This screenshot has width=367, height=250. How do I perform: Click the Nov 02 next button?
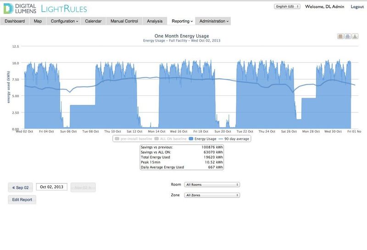point(83,188)
